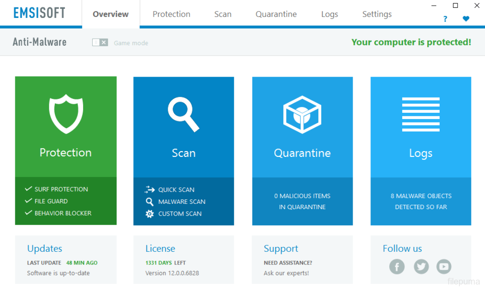Run a Malware Scan
The image size is (485, 291).
(182, 202)
